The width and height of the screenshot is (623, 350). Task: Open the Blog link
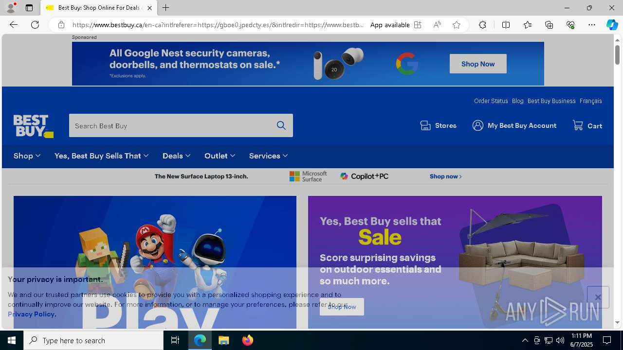click(x=517, y=101)
